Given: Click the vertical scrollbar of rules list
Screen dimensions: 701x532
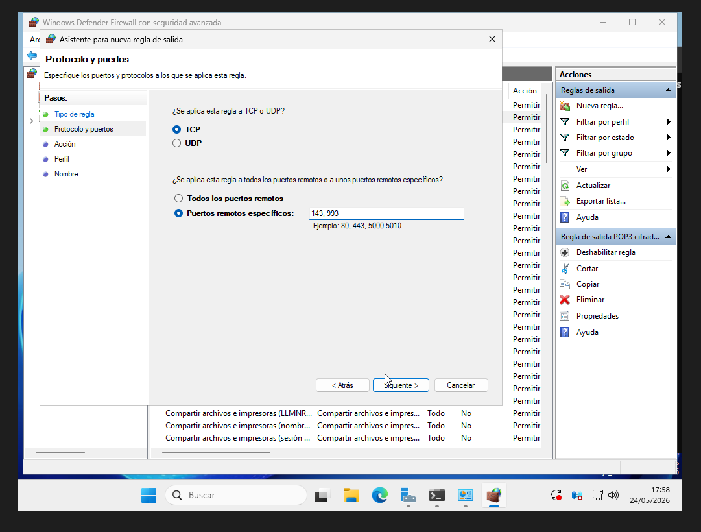Looking at the screenshot, I should [546, 129].
